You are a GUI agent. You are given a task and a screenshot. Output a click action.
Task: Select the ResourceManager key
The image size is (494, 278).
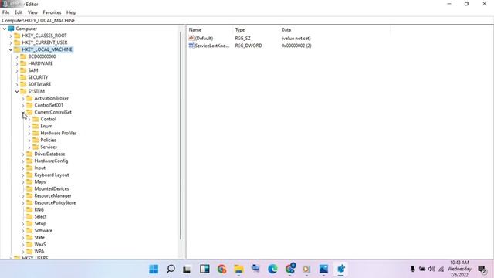click(x=52, y=195)
